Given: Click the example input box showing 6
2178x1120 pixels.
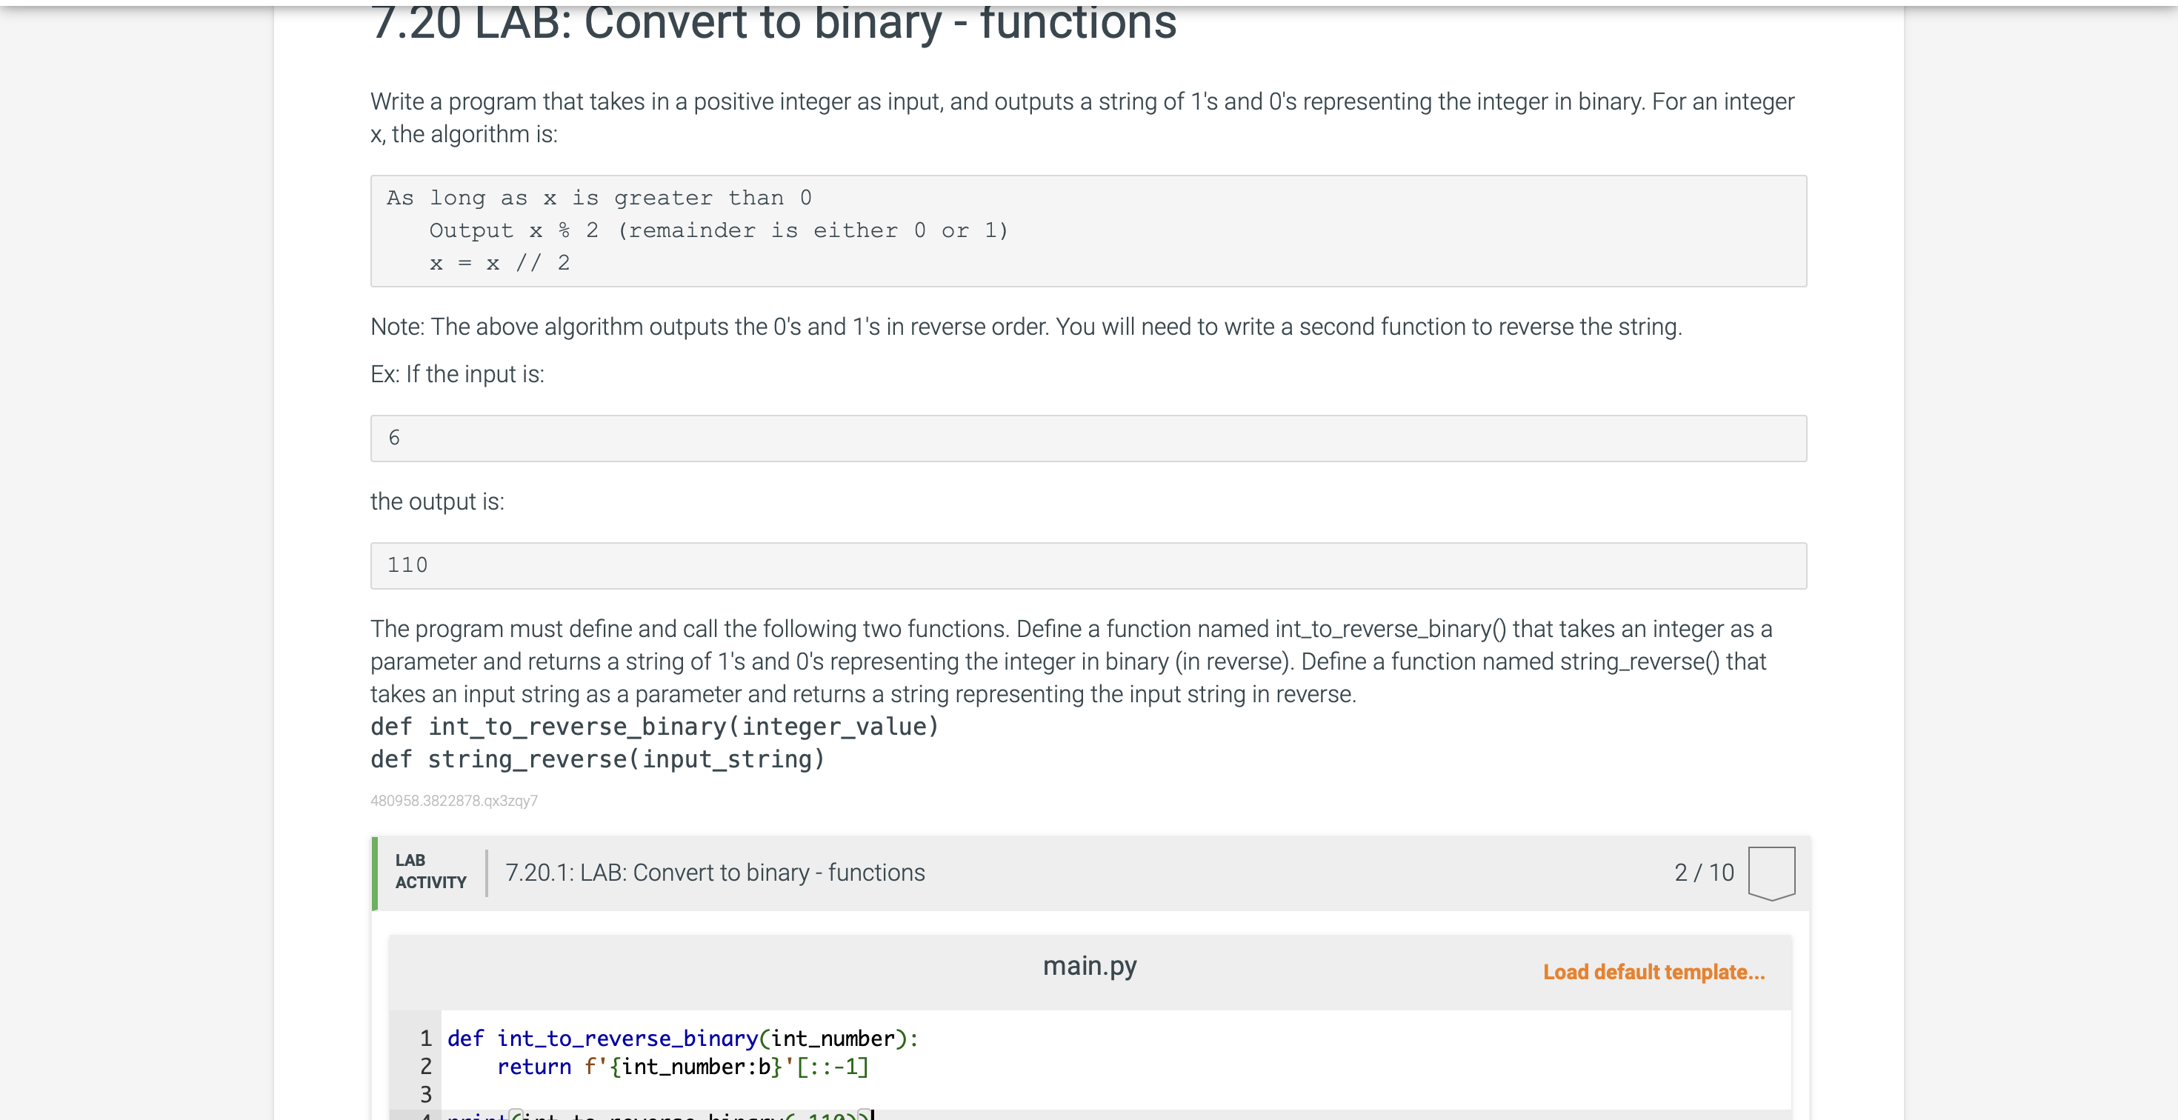Looking at the screenshot, I should tap(1088, 438).
